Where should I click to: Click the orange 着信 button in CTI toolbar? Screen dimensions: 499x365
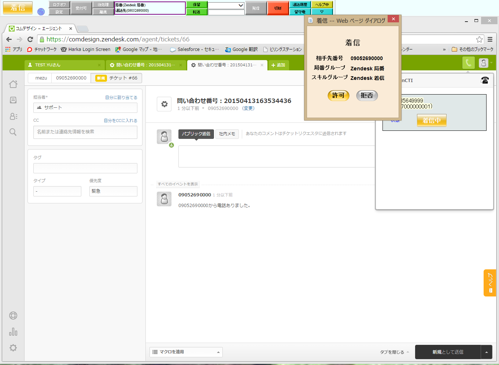coord(18,8)
